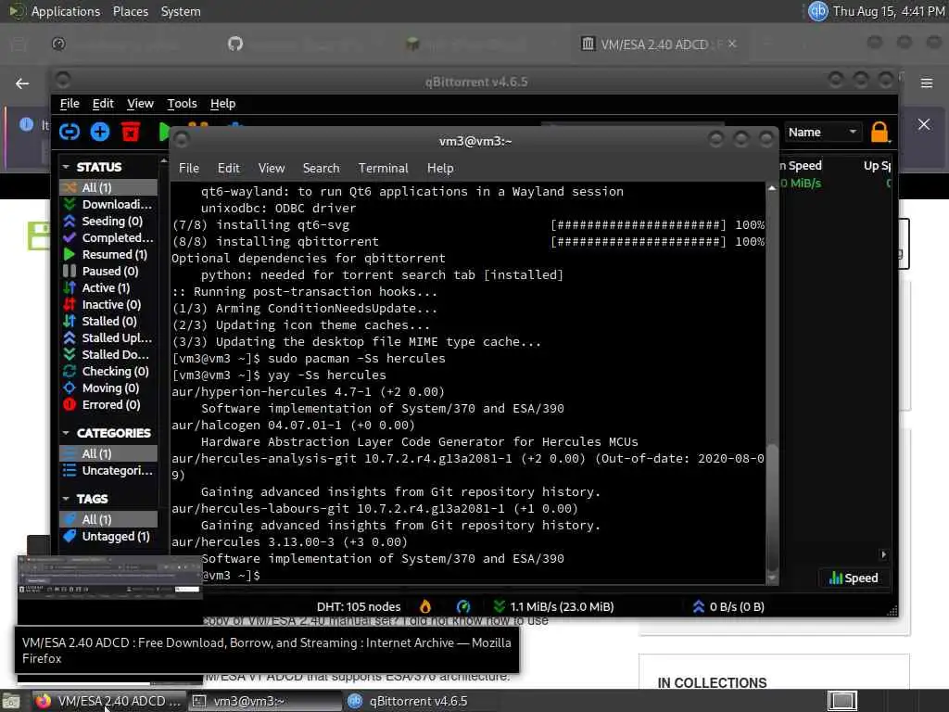Switch to the GitHub tab in Firefox
The image size is (949, 712).
235,44
